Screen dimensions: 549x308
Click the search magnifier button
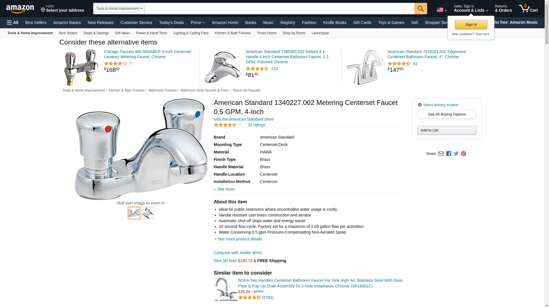(420, 9)
